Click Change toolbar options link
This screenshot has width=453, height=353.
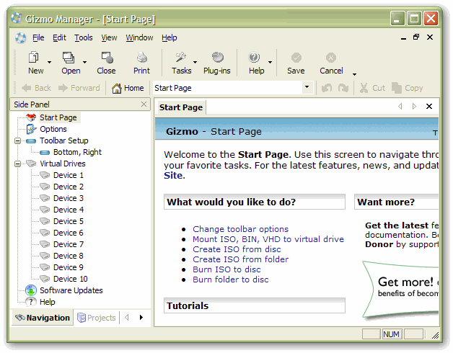(x=240, y=229)
